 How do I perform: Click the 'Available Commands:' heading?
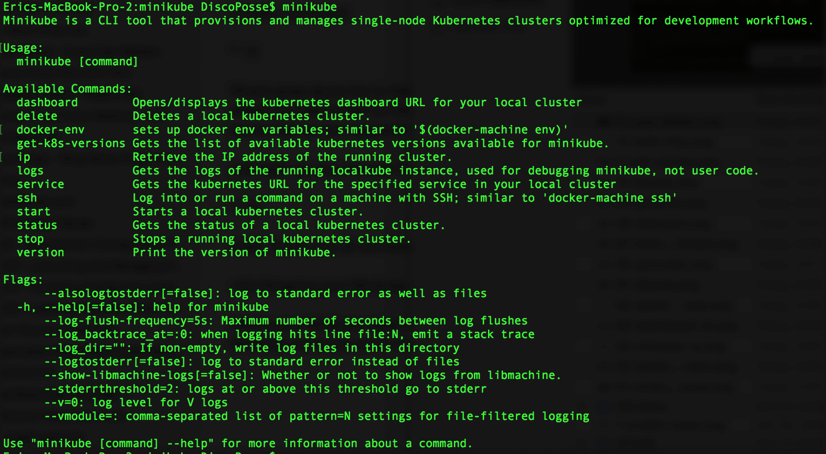(67, 89)
